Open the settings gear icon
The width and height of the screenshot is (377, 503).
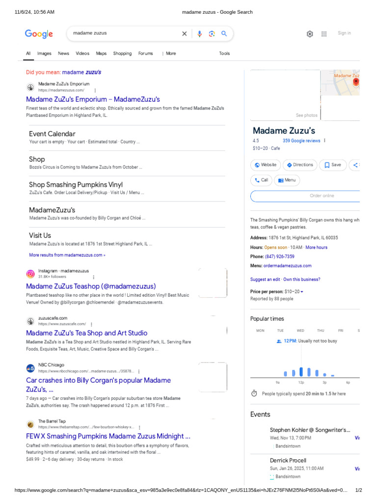click(310, 34)
